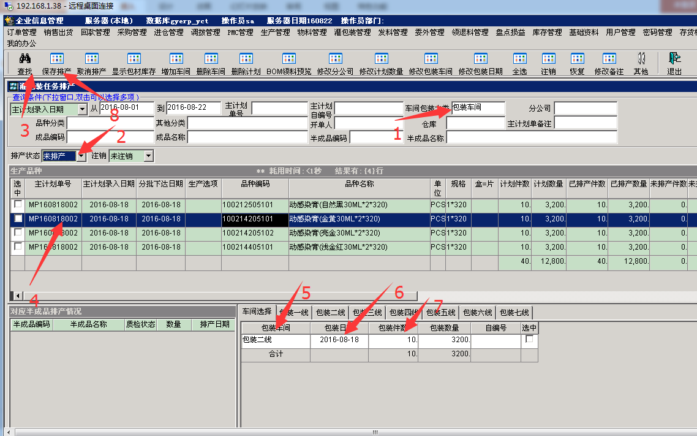The image size is (697, 436).
Task: Tick the checkbox for product code 100214205101
Action: [18, 218]
